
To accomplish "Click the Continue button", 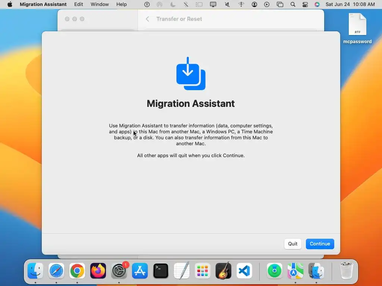I will pyautogui.click(x=320, y=244).
